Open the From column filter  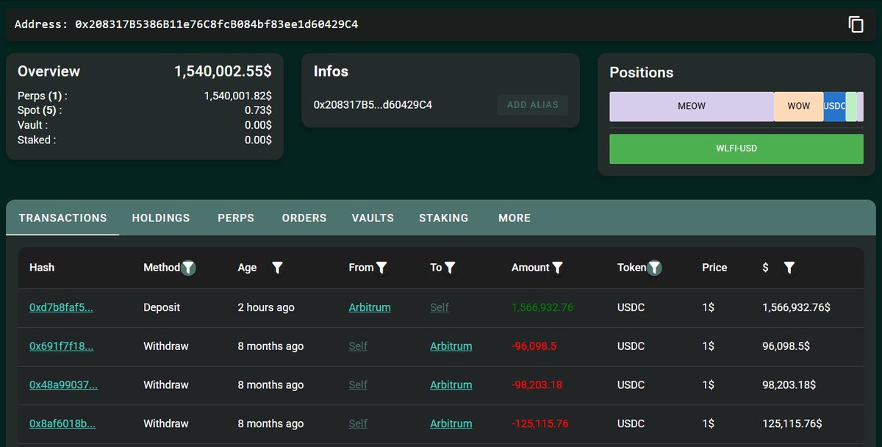coord(381,268)
